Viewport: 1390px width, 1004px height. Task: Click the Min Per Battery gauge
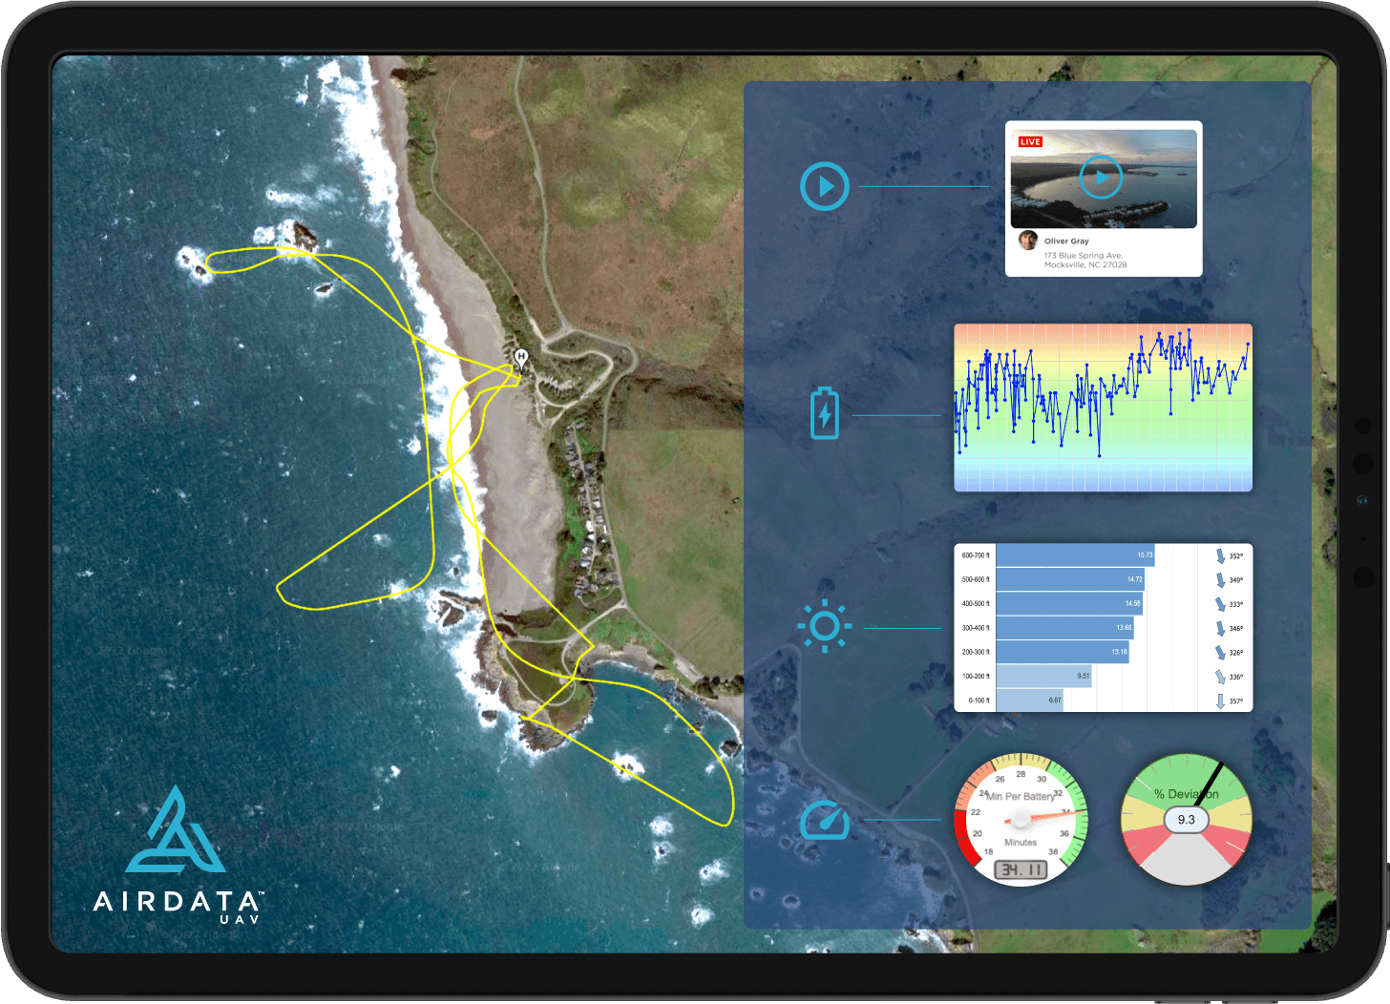click(x=1021, y=818)
